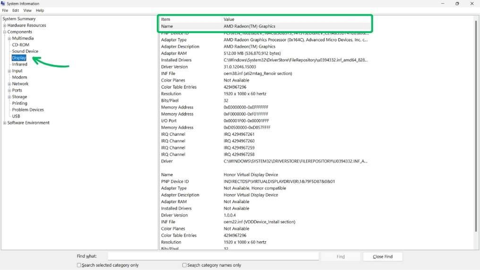Select Components category label
The width and height of the screenshot is (480, 270).
[x=19, y=32]
